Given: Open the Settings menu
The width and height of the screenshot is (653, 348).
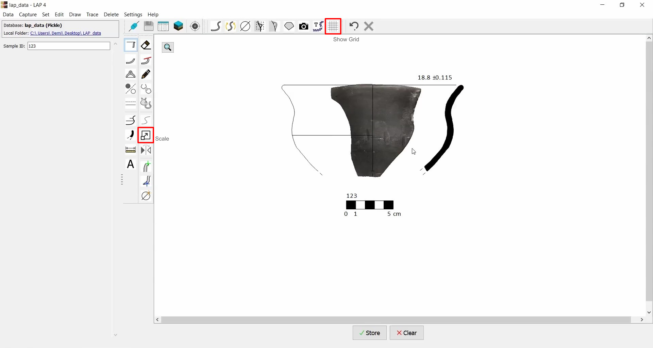Looking at the screenshot, I should click(133, 15).
